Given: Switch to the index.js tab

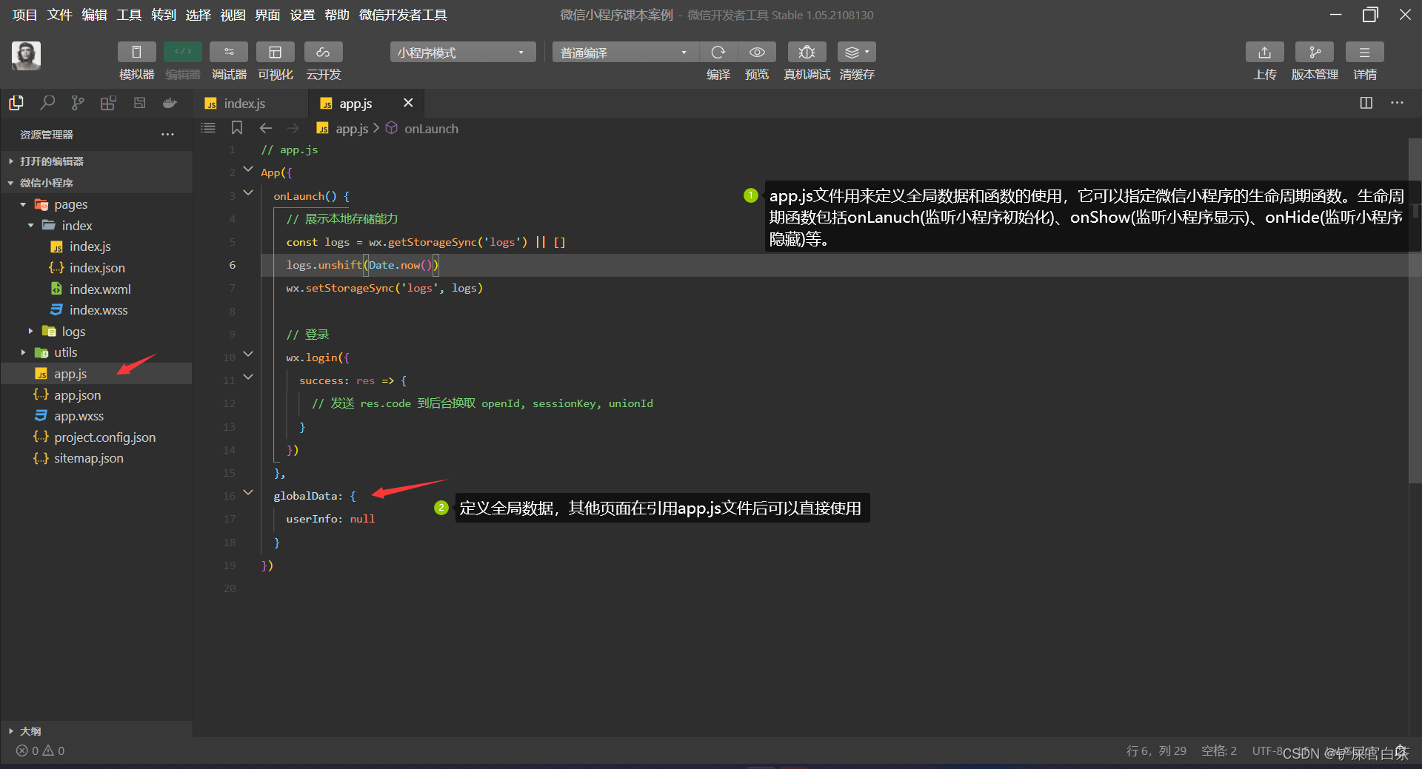Looking at the screenshot, I should 250,104.
